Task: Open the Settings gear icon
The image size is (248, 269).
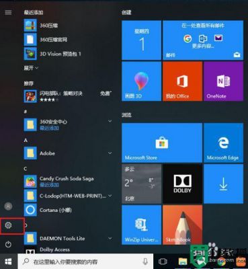Action: 8,225
